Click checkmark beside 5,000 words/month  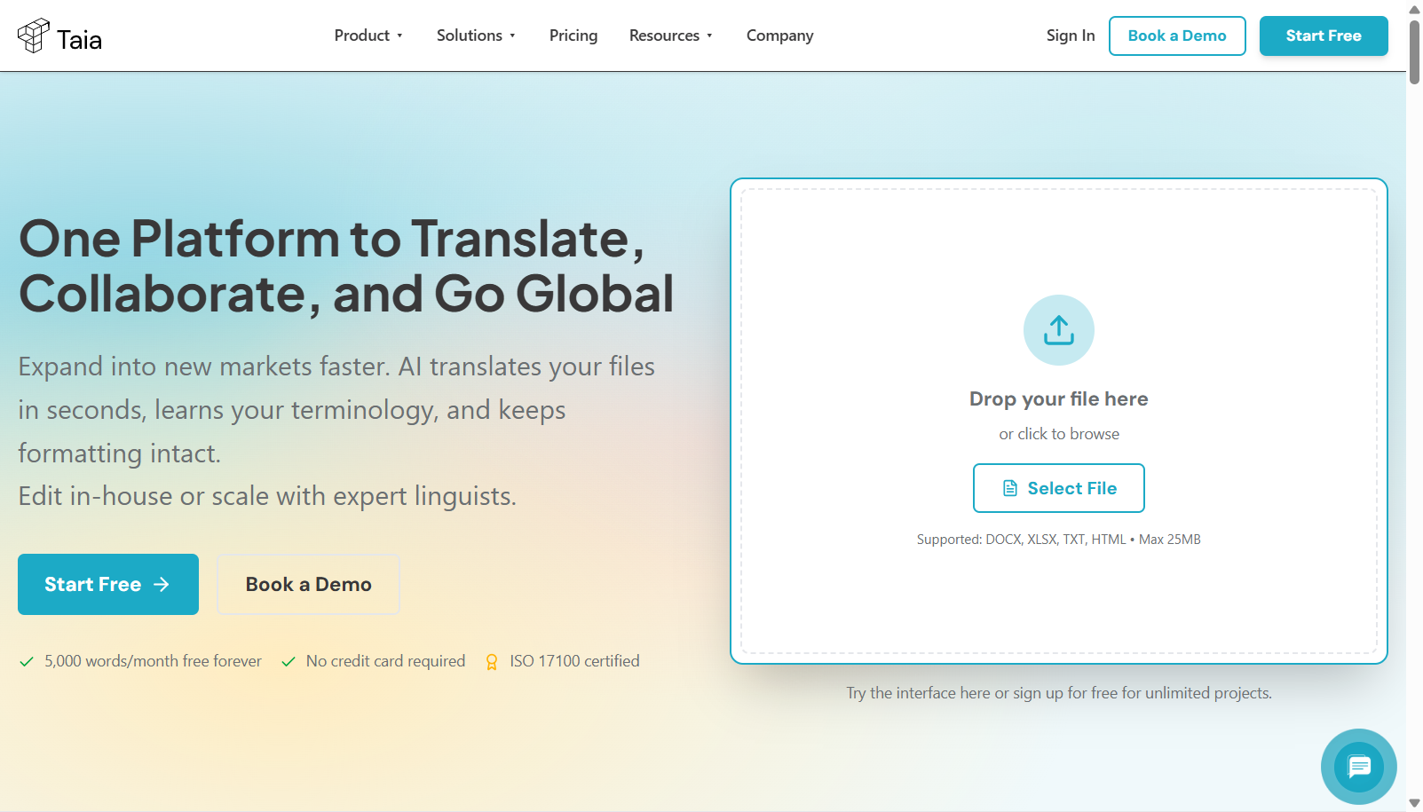tap(27, 662)
